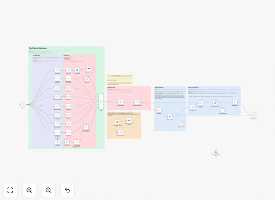Select the AI agent node in News Summarizer
Viewport: 275px width, 200px height.
pyautogui.click(x=215, y=103)
